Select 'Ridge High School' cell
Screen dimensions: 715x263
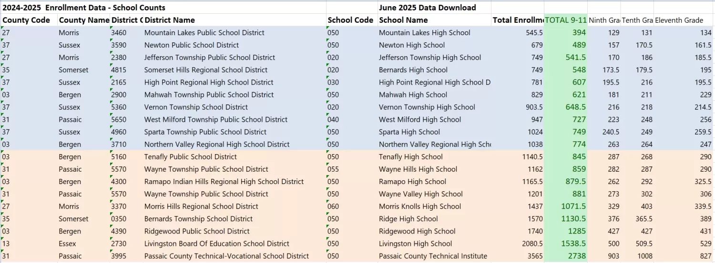click(x=434, y=219)
